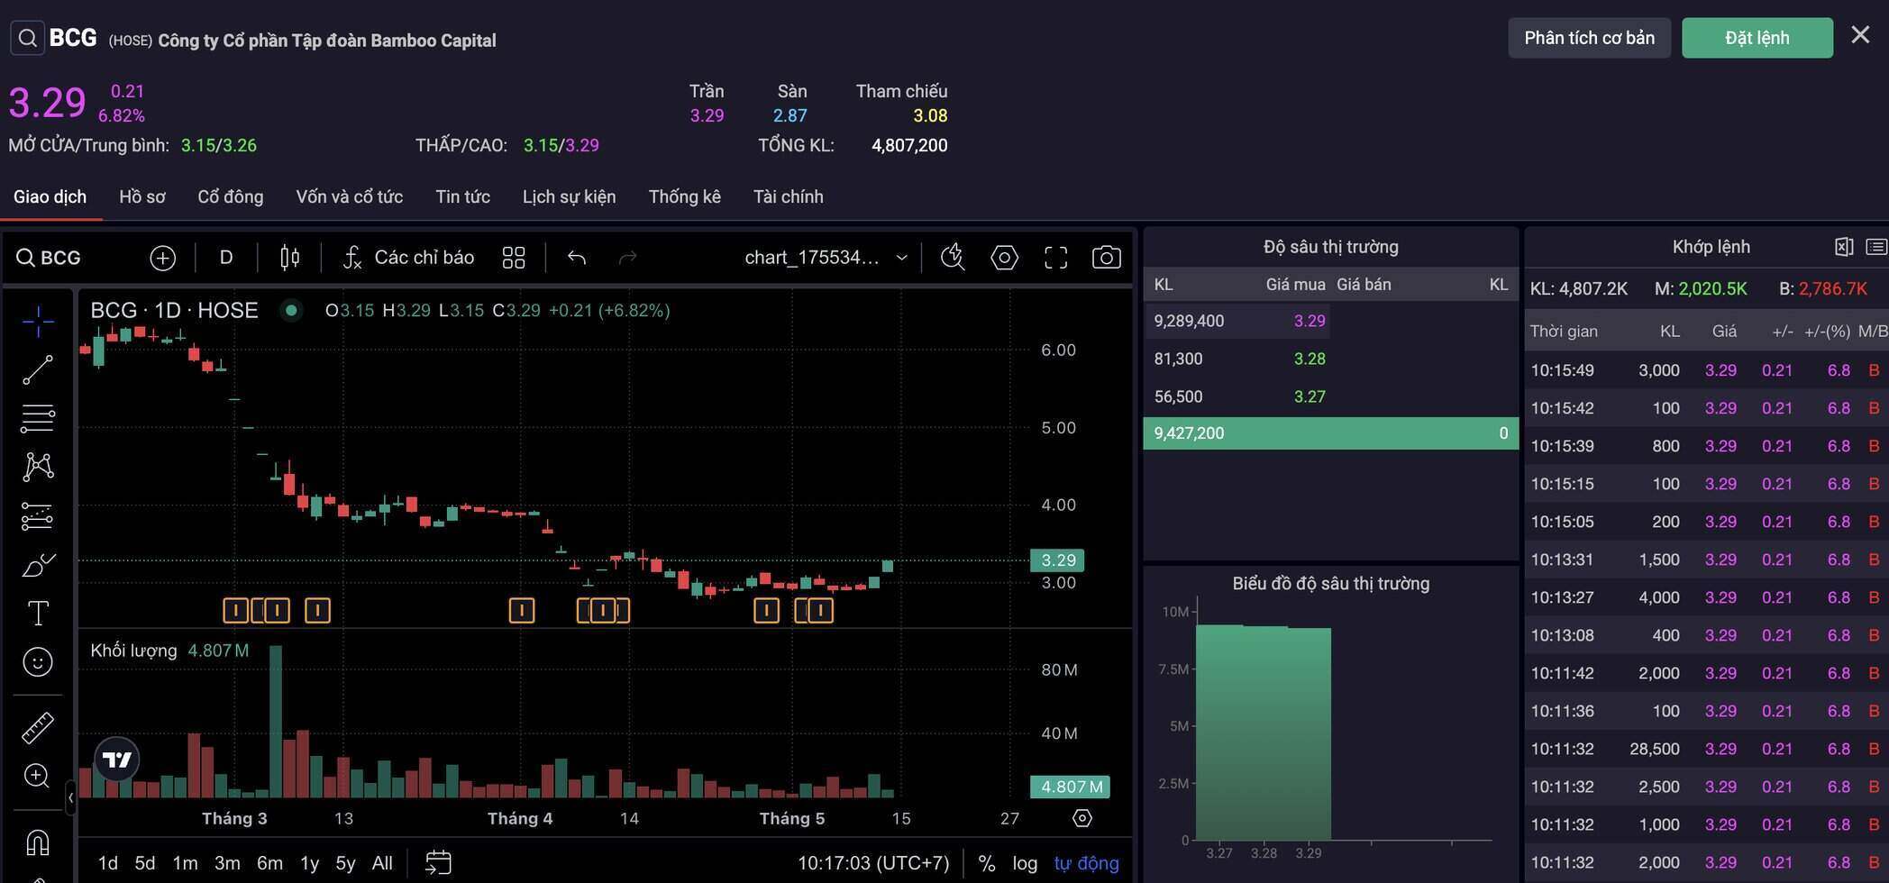Viewport: 1889px width, 883px height.
Task: Open the Thống kê tab
Action: coord(684,196)
